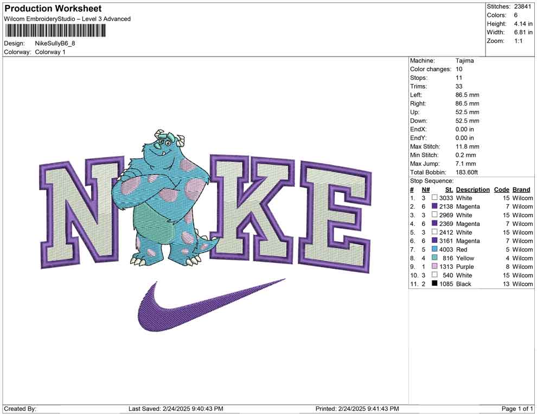
Task: Click 'Wilcom EmbroideryStudio – Level 3 Advanced' text
Action: (67, 19)
